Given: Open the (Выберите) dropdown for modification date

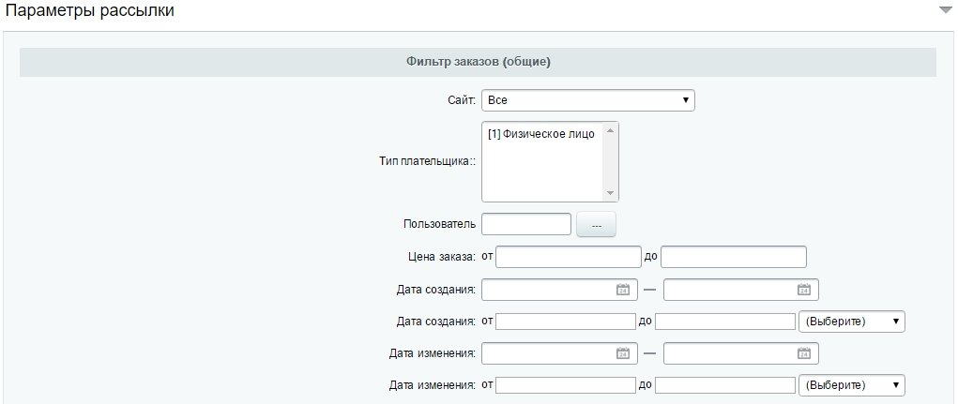Looking at the screenshot, I should tap(852, 385).
